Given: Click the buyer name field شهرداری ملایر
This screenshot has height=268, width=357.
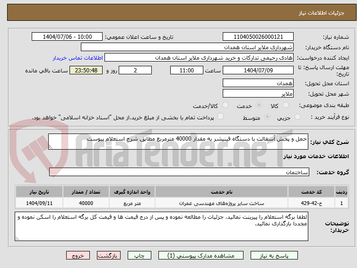Looking at the screenshot, I should (x=187, y=47).
